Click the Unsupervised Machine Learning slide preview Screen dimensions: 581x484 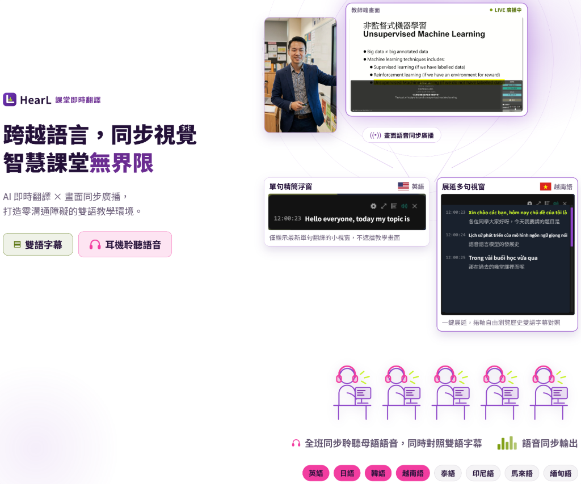[x=436, y=63]
